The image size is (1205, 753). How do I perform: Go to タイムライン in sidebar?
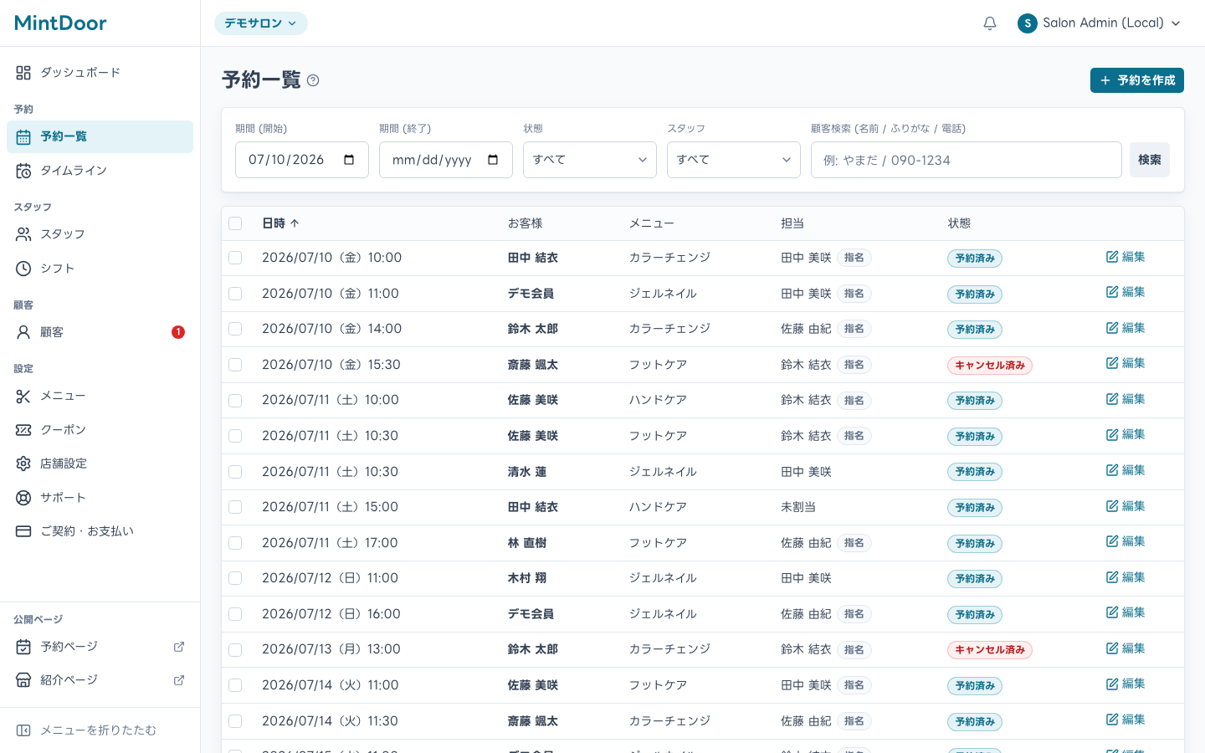100,171
